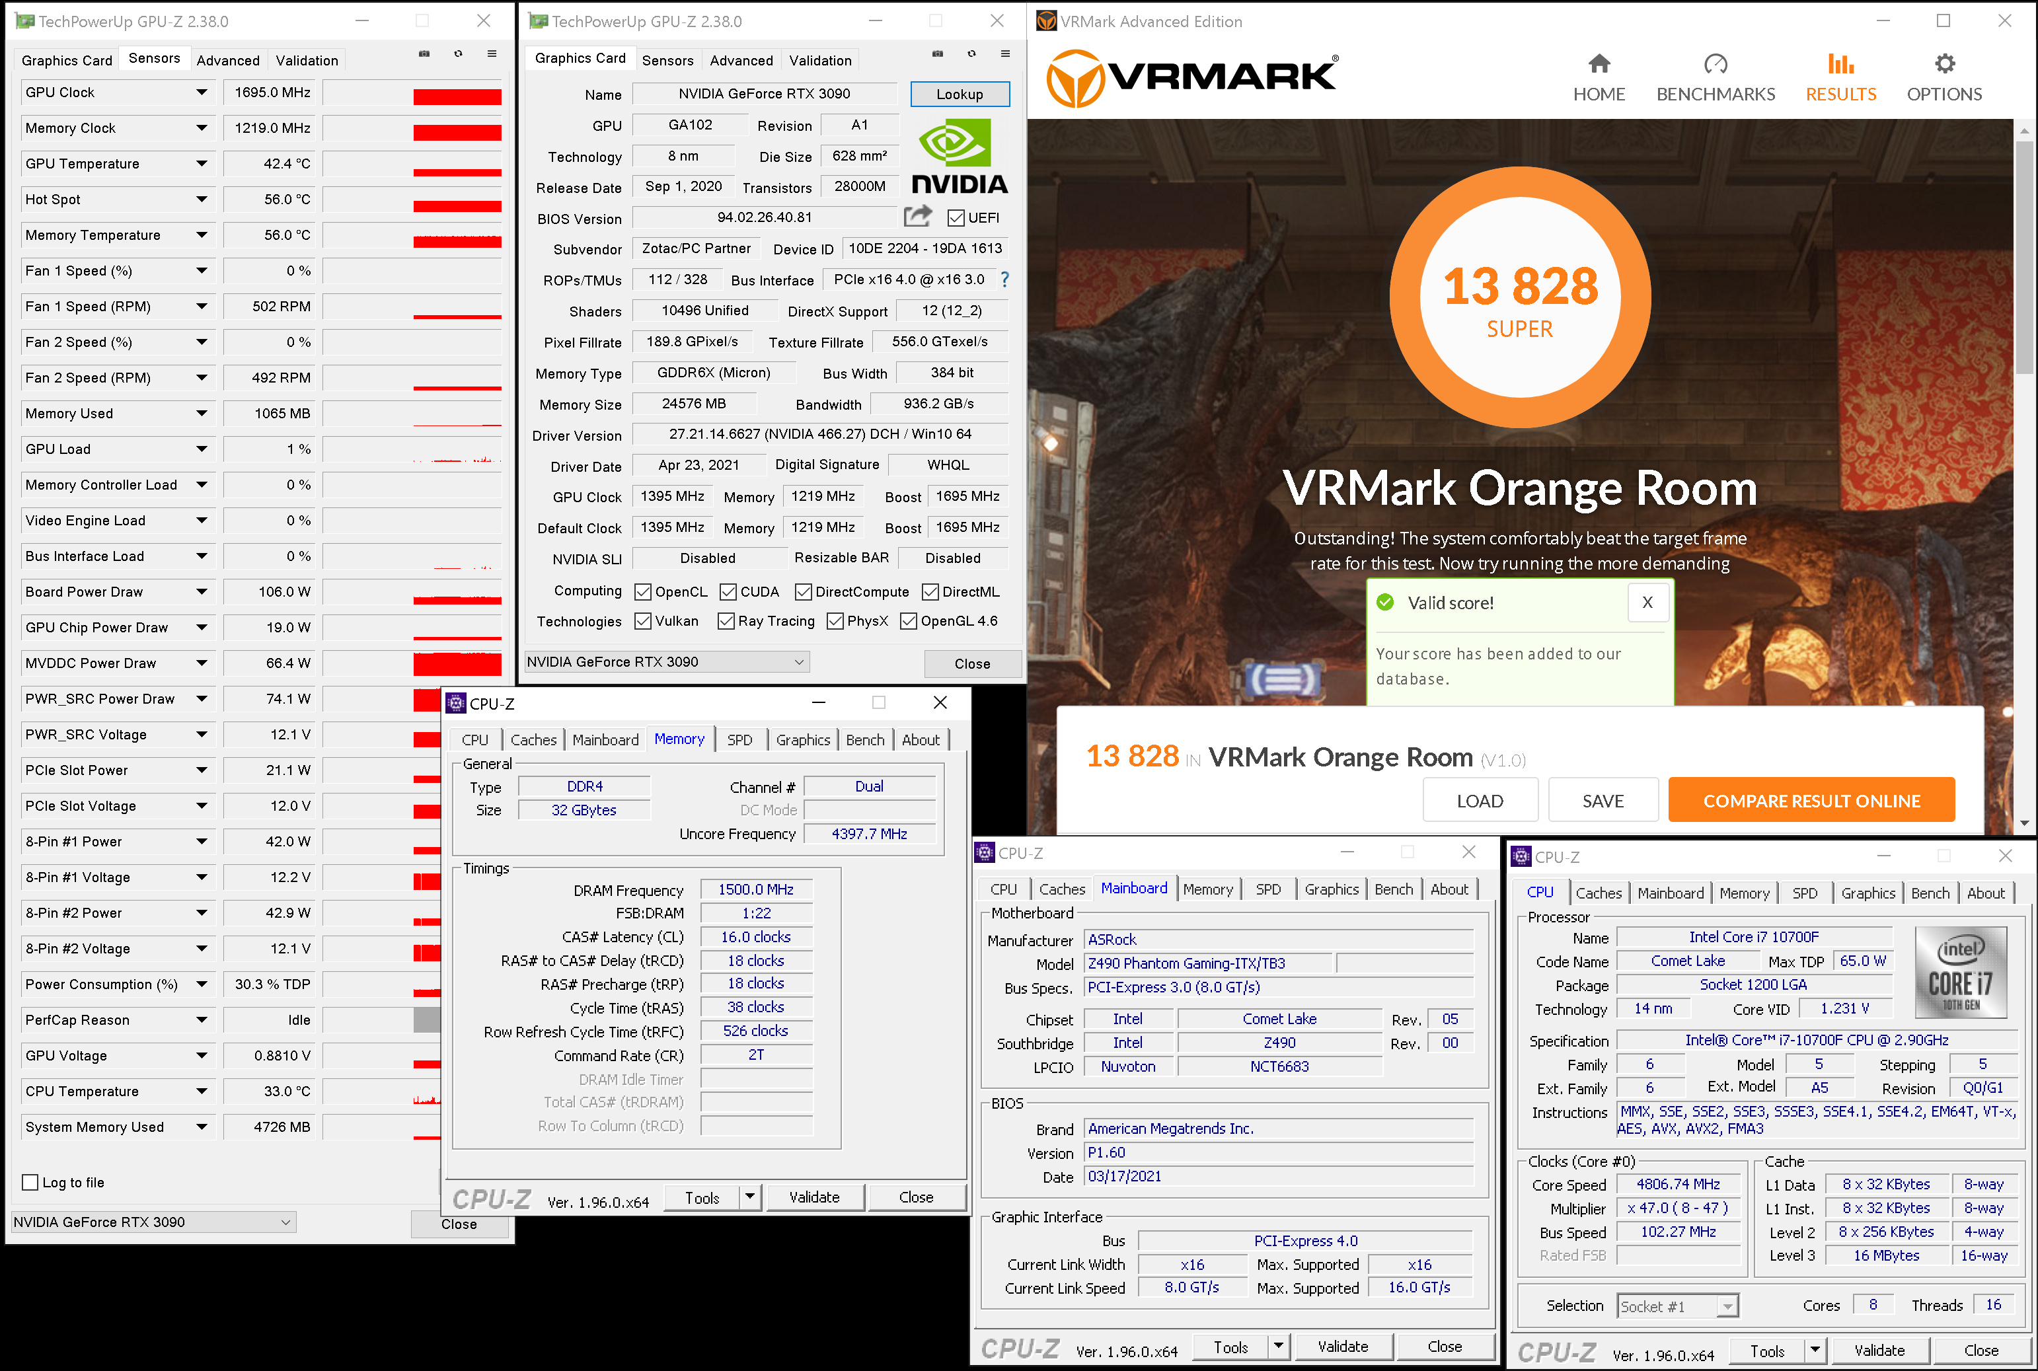2038x1371 pixels.
Task: Open Graphics tab in CPU-Z Memory window
Action: coord(803,740)
